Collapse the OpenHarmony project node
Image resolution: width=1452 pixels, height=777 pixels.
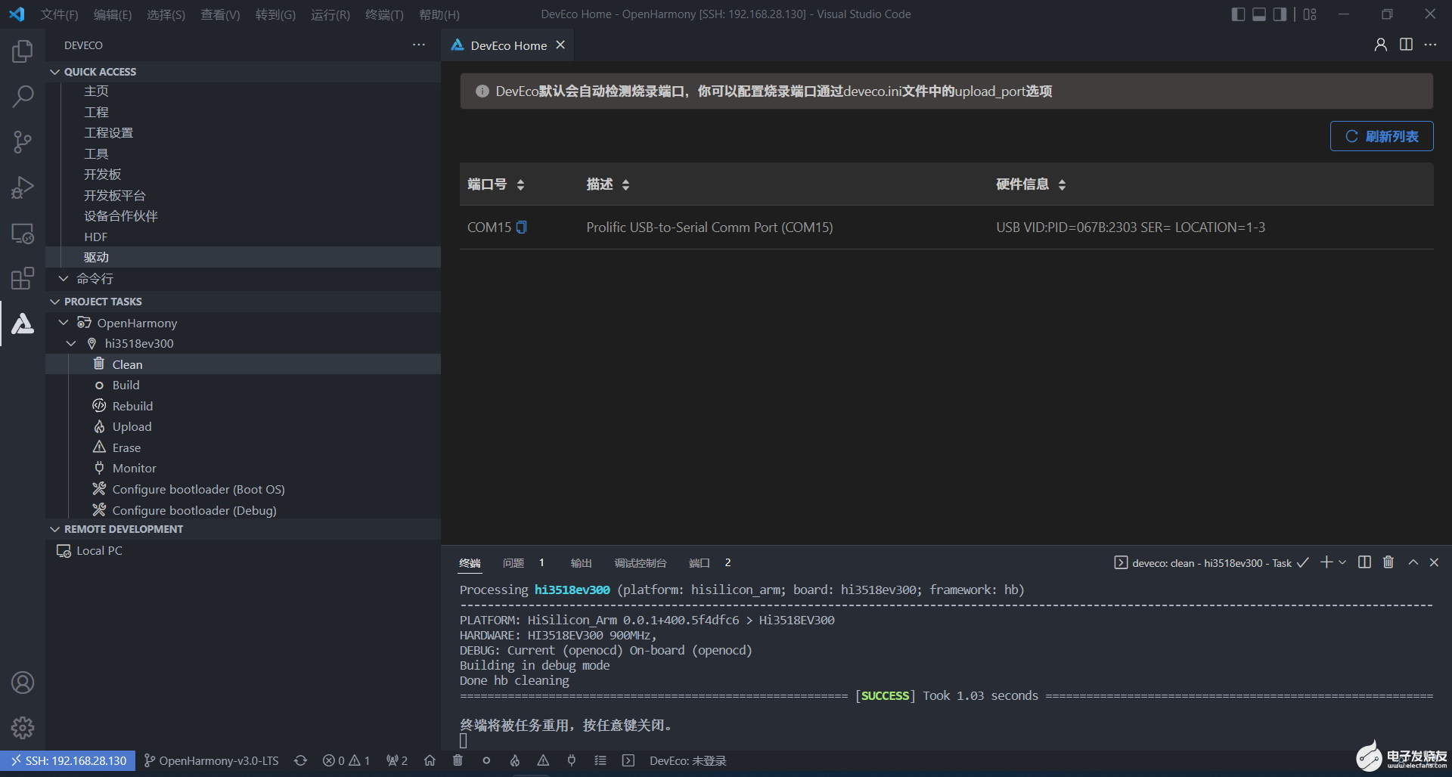tap(64, 323)
